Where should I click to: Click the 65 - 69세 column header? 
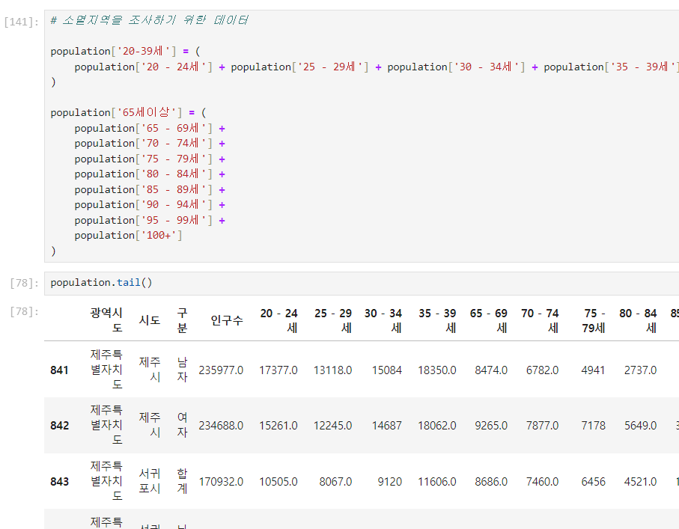point(488,320)
